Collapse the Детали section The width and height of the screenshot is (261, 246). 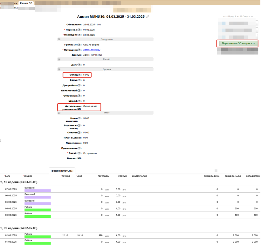pyautogui.click(x=59, y=69)
